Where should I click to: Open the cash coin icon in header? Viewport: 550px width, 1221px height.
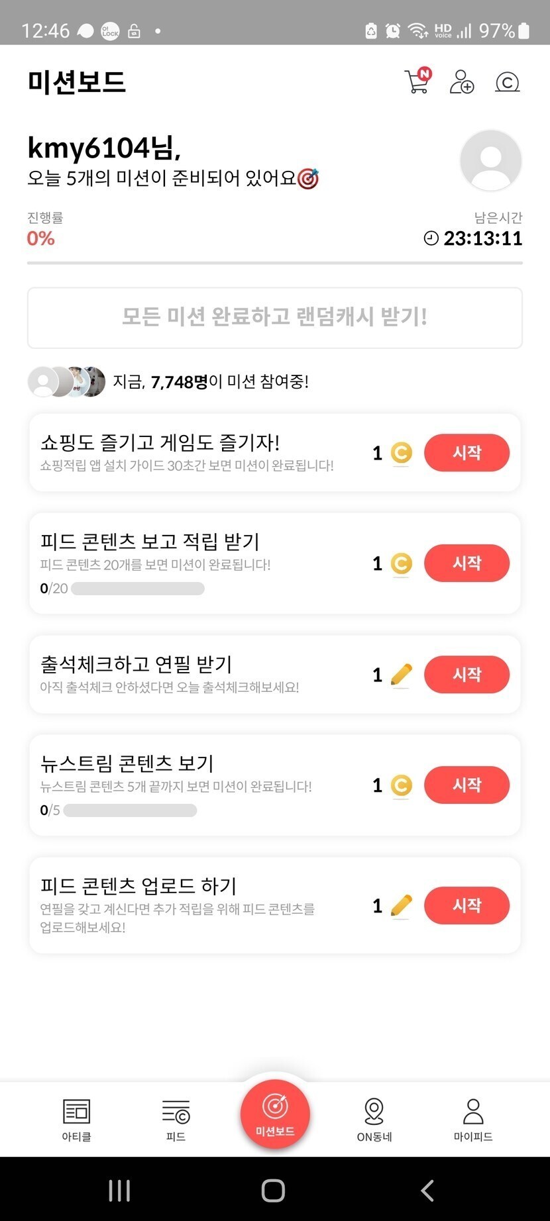[x=507, y=82]
